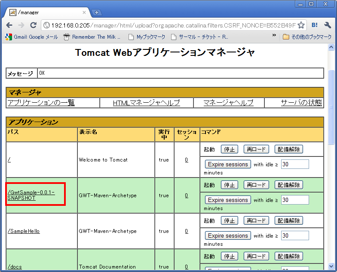Open the wrench settings menu
The width and height of the screenshot is (337, 272).
328,25
